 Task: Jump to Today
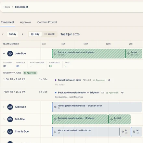pos(13,34)
